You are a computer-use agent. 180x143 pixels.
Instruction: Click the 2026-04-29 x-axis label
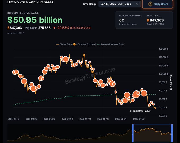coord(139,119)
